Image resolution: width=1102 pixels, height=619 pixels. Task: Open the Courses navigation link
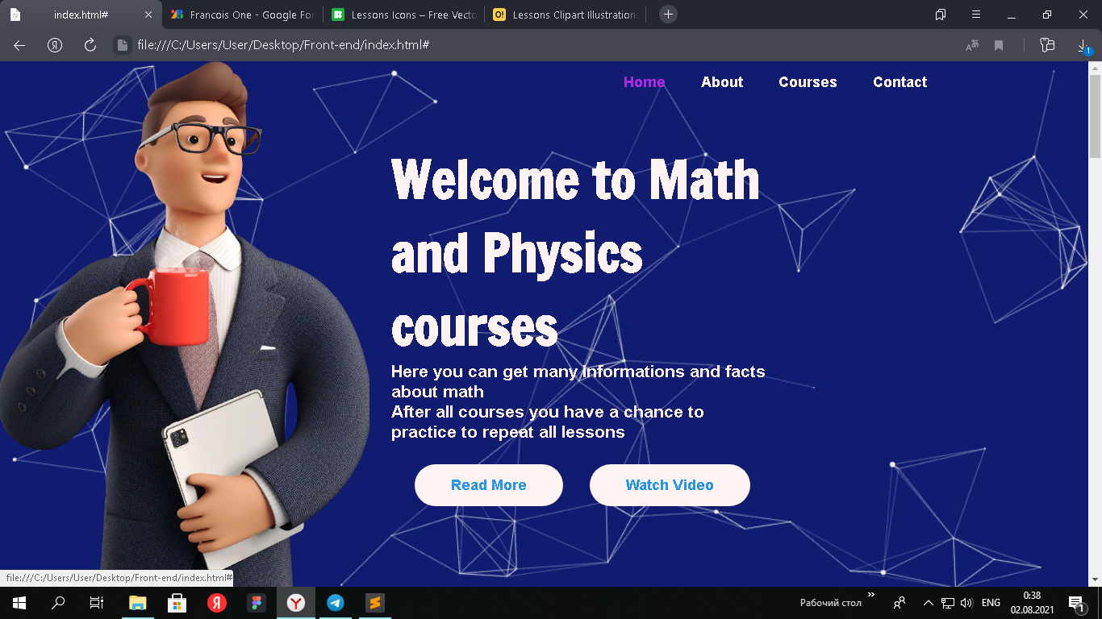pyautogui.click(x=808, y=82)
